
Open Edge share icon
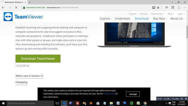pyautogui.click(x=179, y=7)
